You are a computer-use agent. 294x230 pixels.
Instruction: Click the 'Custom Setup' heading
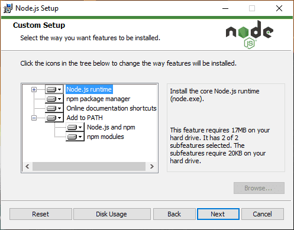(39, 25)
